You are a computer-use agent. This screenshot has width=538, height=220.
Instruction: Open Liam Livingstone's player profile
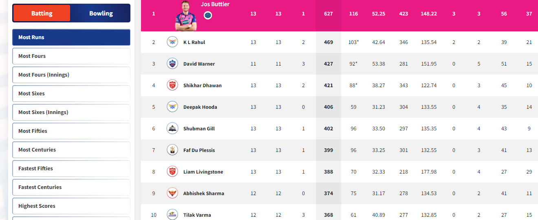[203, 172]
